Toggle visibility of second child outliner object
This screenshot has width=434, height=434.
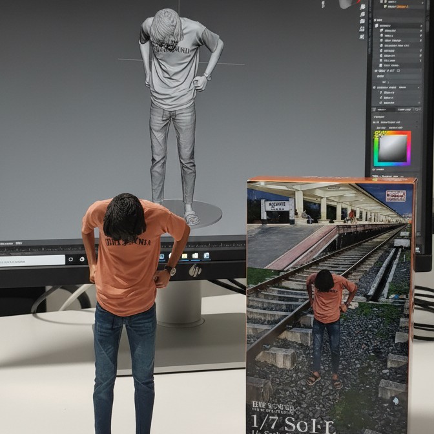pyautogui.click(x=420, y=36)
